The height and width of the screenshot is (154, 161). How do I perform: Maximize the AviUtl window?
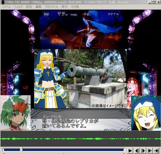tap(154, 2)
